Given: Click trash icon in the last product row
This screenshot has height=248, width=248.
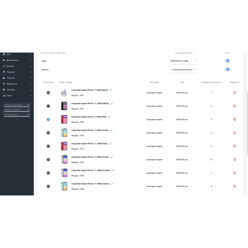Looking at the screenshot, I should 235,186.
